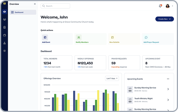
Task: Open the Last 7 days dropdown
Action: pyautogui.click(x=112, y=78)
